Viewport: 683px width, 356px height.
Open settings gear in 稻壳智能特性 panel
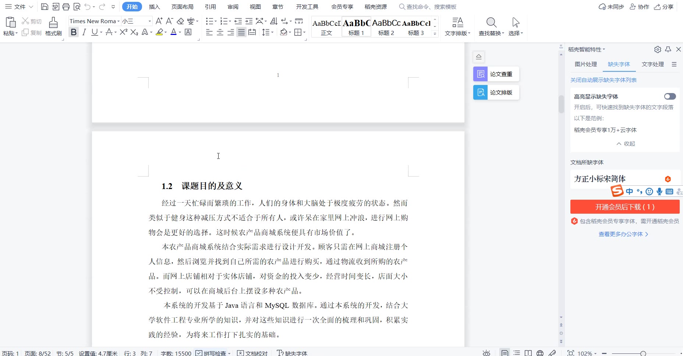pos(658,49)
